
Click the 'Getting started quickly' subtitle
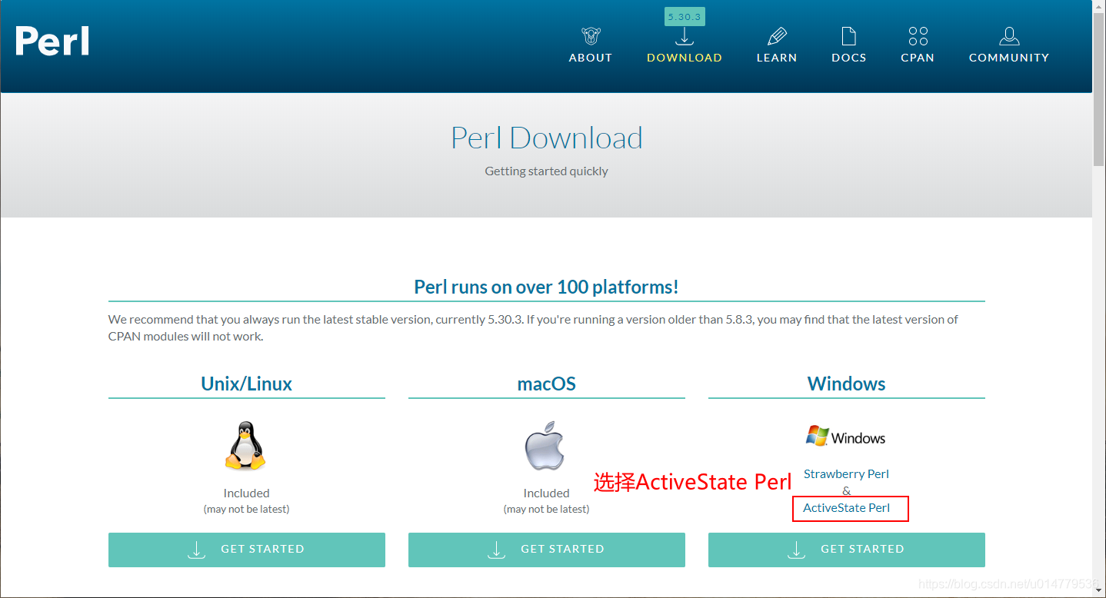tap(547, 171)
